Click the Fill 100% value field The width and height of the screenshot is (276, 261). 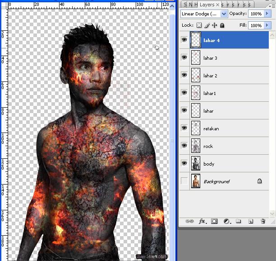[x=256, y=25]
